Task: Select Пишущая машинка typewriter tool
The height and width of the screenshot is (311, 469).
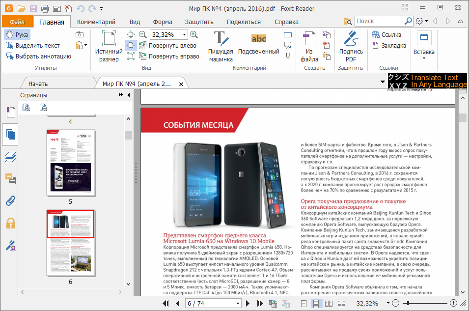Action: [221, 47]
